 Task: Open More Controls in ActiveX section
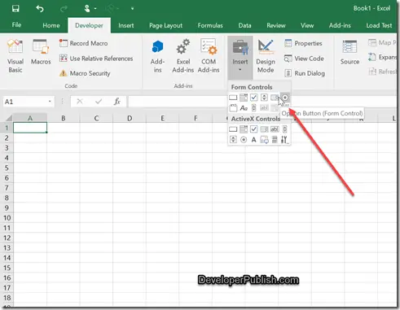click(284, 140)
